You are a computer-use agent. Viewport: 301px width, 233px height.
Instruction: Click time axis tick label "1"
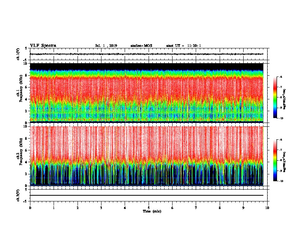coord(54,208)
